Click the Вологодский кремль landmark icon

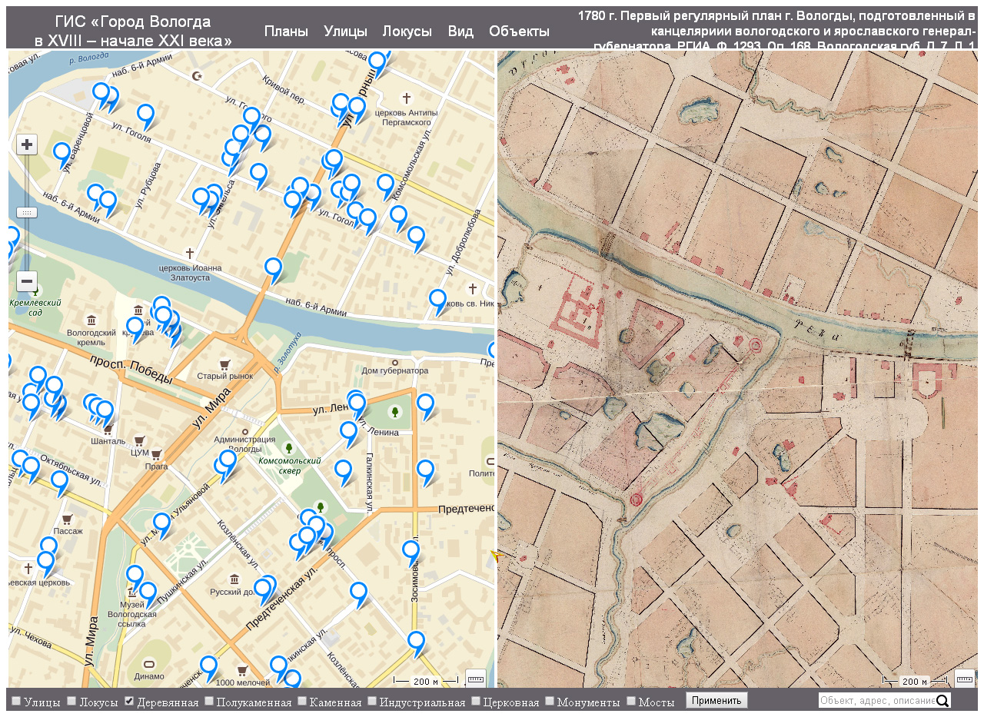tap(91, 320)
